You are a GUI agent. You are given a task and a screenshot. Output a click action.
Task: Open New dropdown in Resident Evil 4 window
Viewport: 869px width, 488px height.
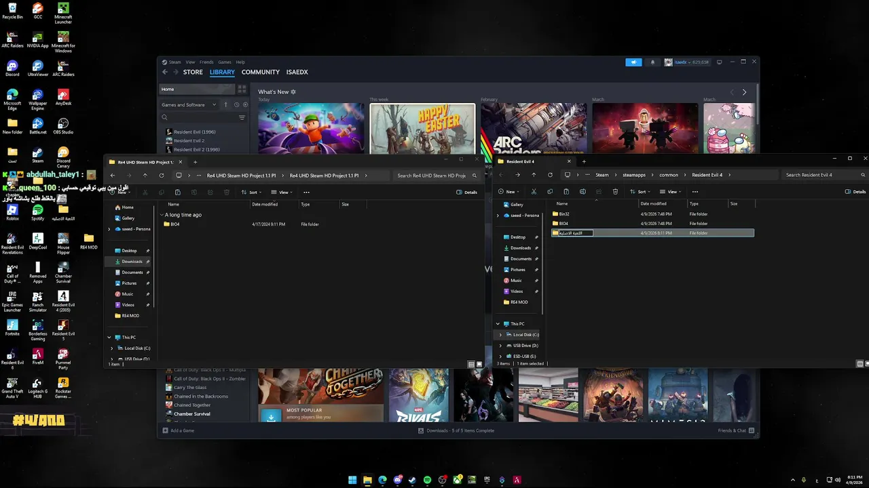click(x=509, y=192)
